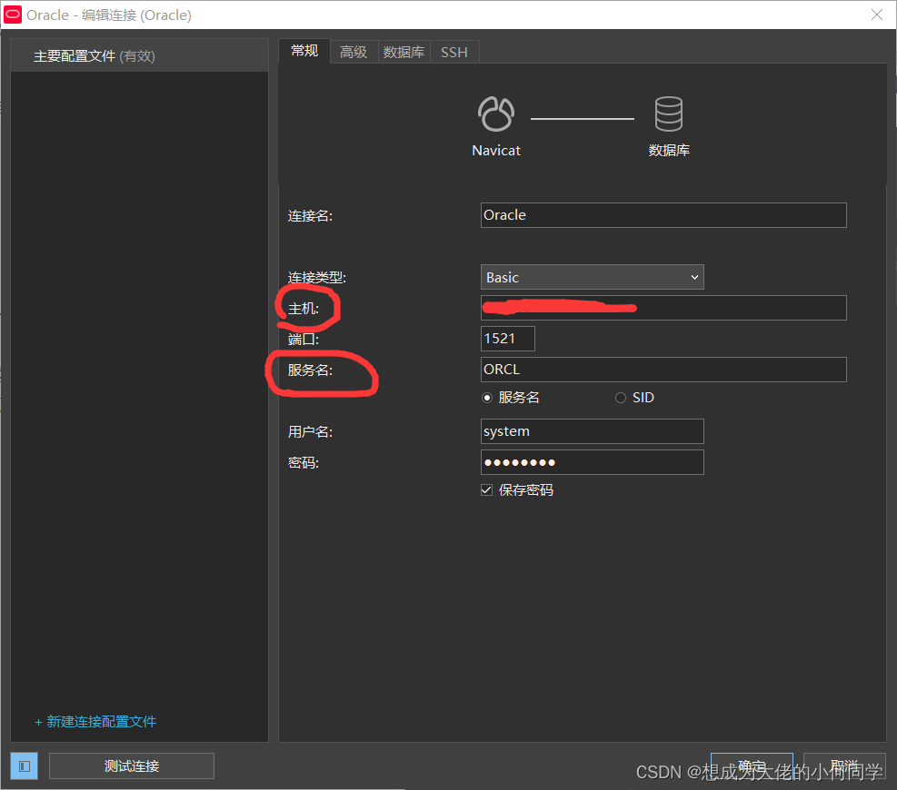
Task: Click the 连接名 label text
Action: coord(310,216)
